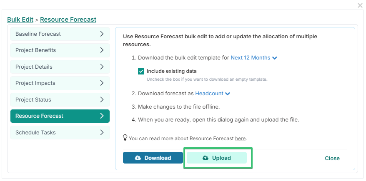
Task: Click the Schedule Tasks chevron arrow
Action: 102,132
